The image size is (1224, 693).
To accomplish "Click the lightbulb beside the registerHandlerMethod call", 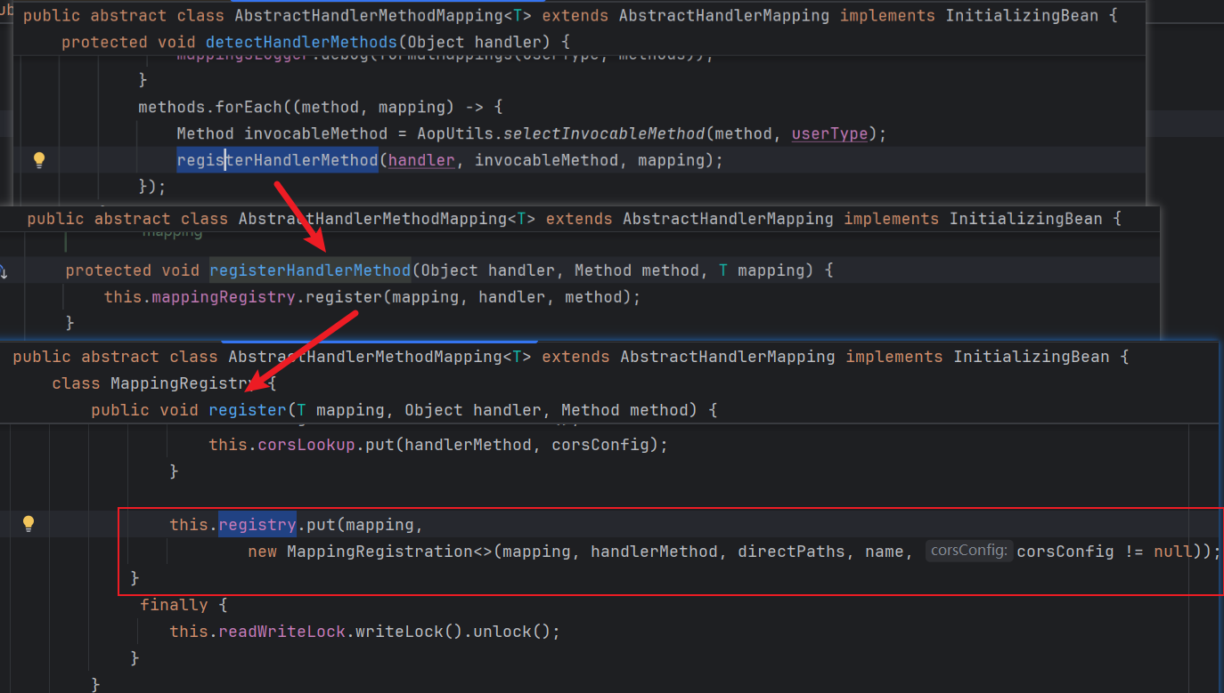I will (x=38, y=160).
